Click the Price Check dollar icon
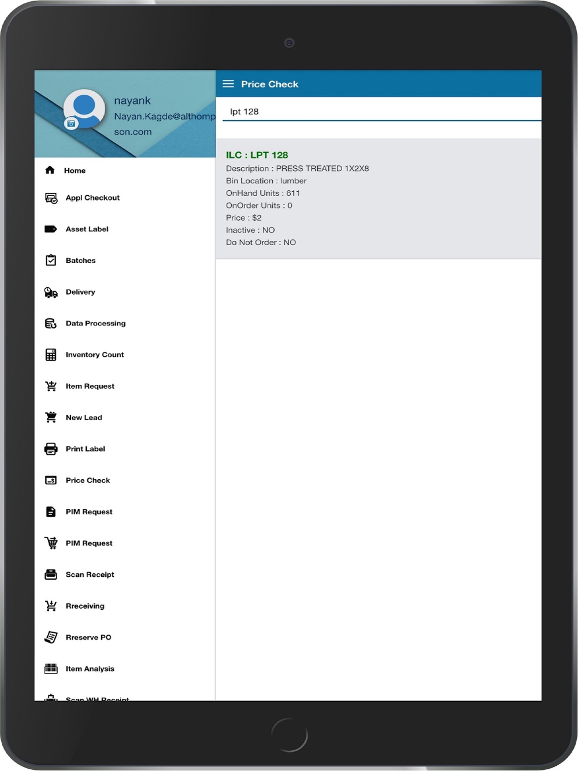This screenshot has width=578, height=771. (51, 480)
